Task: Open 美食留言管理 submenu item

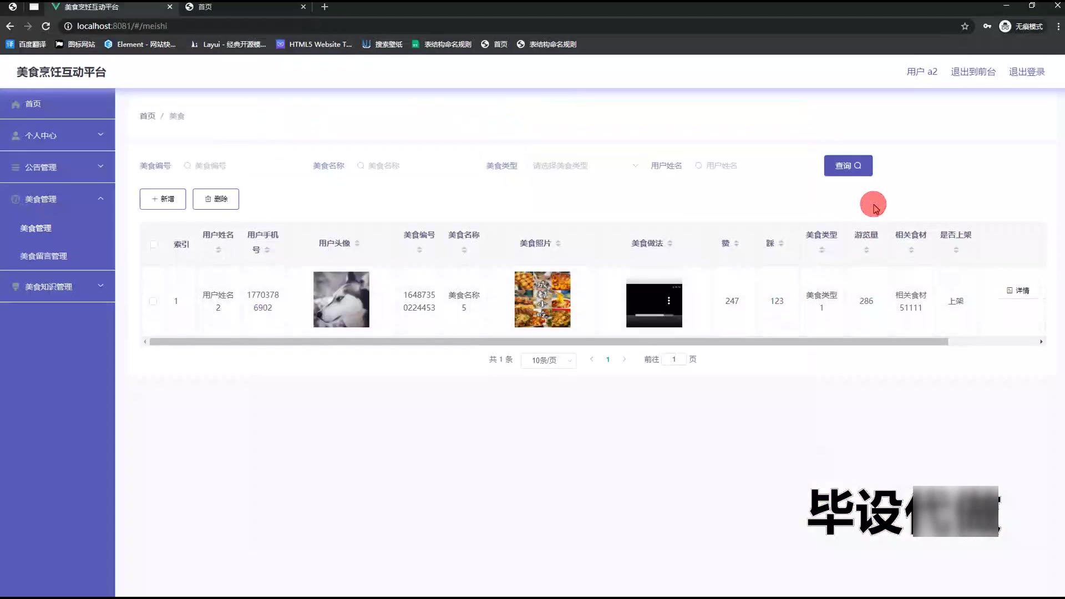Action: (x=43, y=256)
